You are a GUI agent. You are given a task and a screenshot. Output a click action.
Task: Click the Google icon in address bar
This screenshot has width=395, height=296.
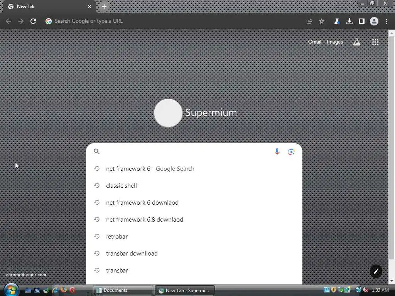tap(49, 21)
